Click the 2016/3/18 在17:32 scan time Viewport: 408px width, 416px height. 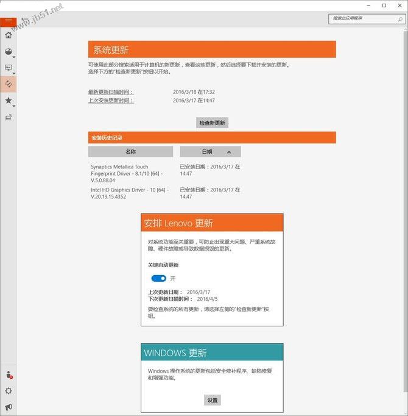[x=194, y=92]
